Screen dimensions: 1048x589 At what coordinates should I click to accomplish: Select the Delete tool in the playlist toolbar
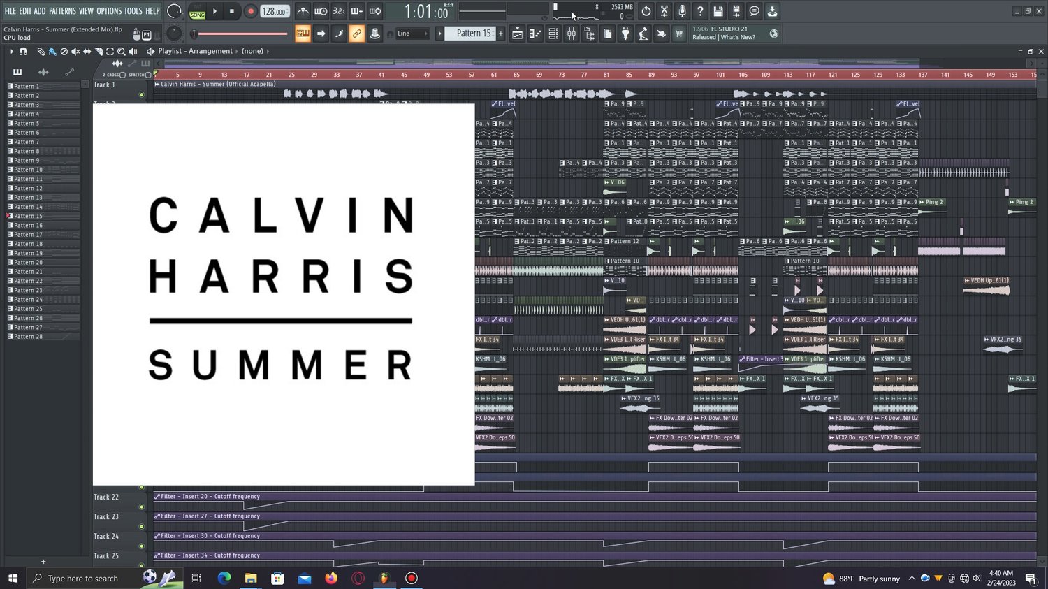(x=64, y=52)
